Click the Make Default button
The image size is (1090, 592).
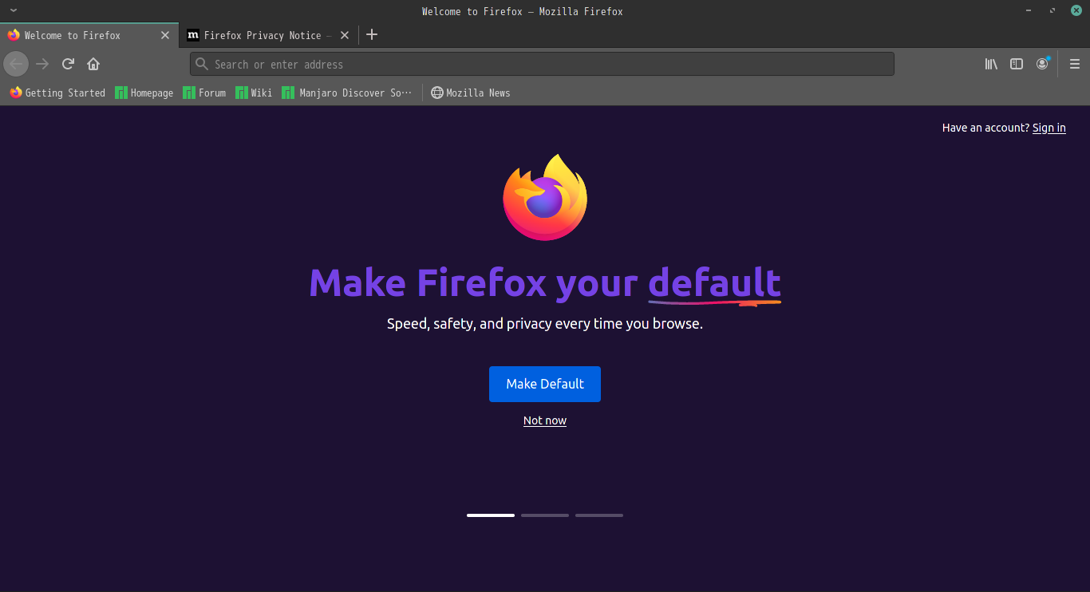[x=545, y=384]
